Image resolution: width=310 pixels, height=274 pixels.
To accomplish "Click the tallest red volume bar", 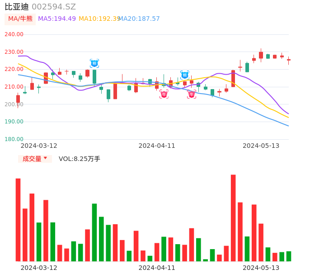I will (x=233, y=217).
